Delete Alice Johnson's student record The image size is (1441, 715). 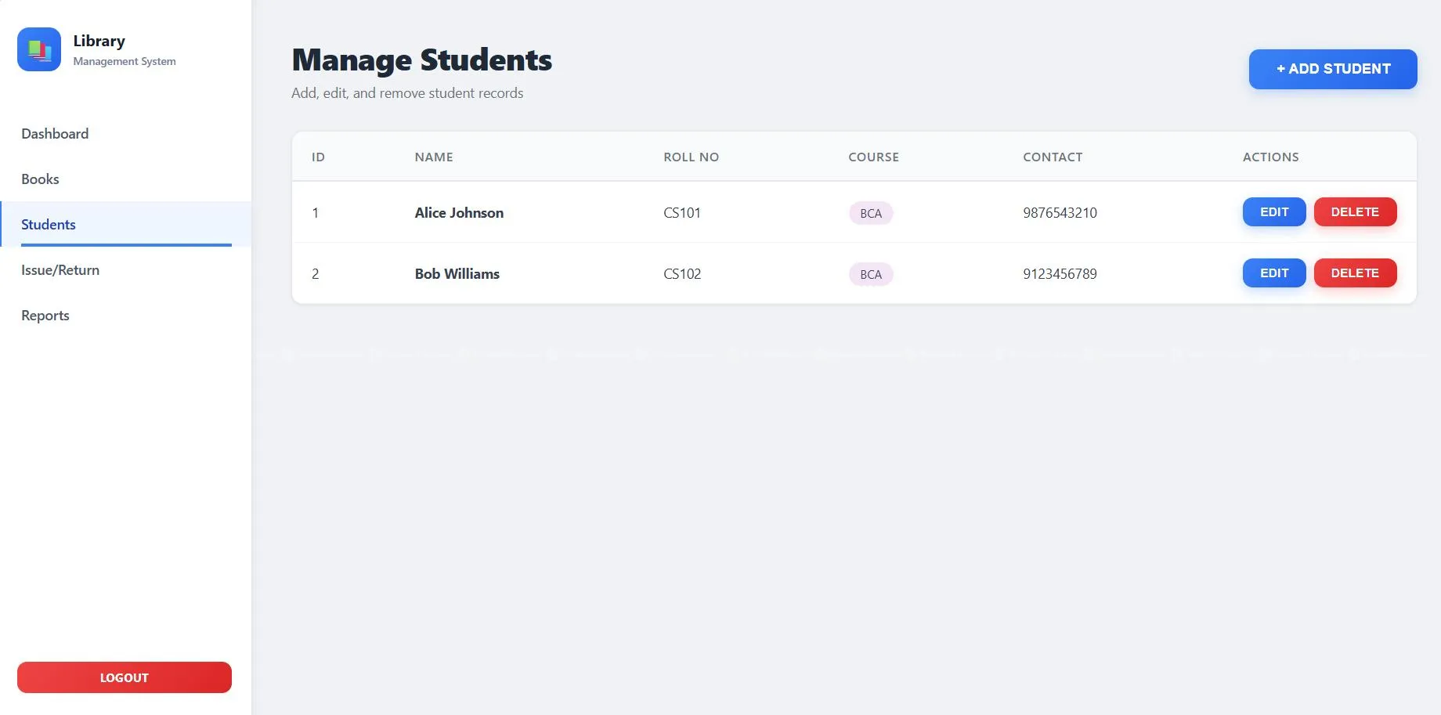1354,212
